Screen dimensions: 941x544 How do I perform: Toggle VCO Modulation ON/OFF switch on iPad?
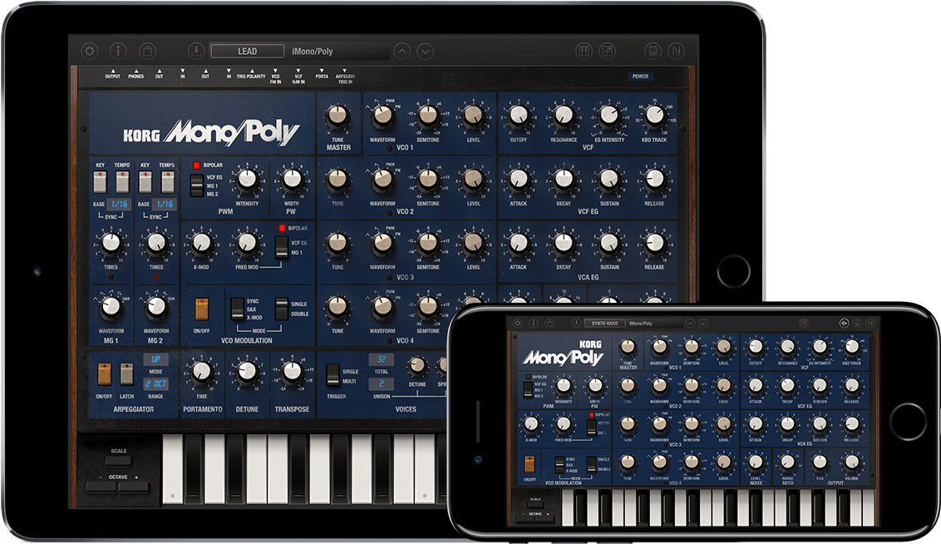(200, 309)
